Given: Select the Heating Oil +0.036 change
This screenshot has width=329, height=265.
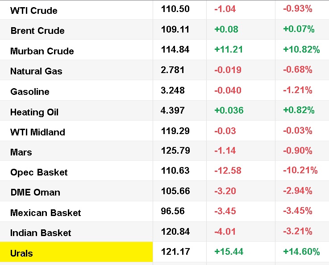Looking at the screenshot, I should (229, 110).
